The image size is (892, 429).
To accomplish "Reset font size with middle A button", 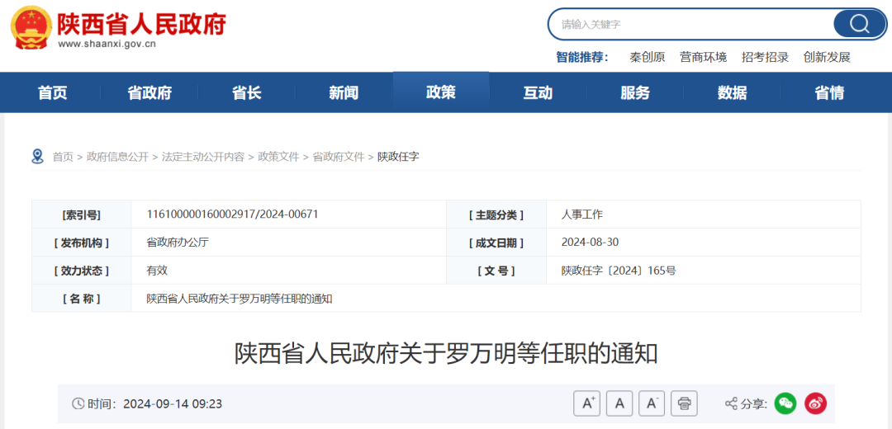I will tap(619, 404).
